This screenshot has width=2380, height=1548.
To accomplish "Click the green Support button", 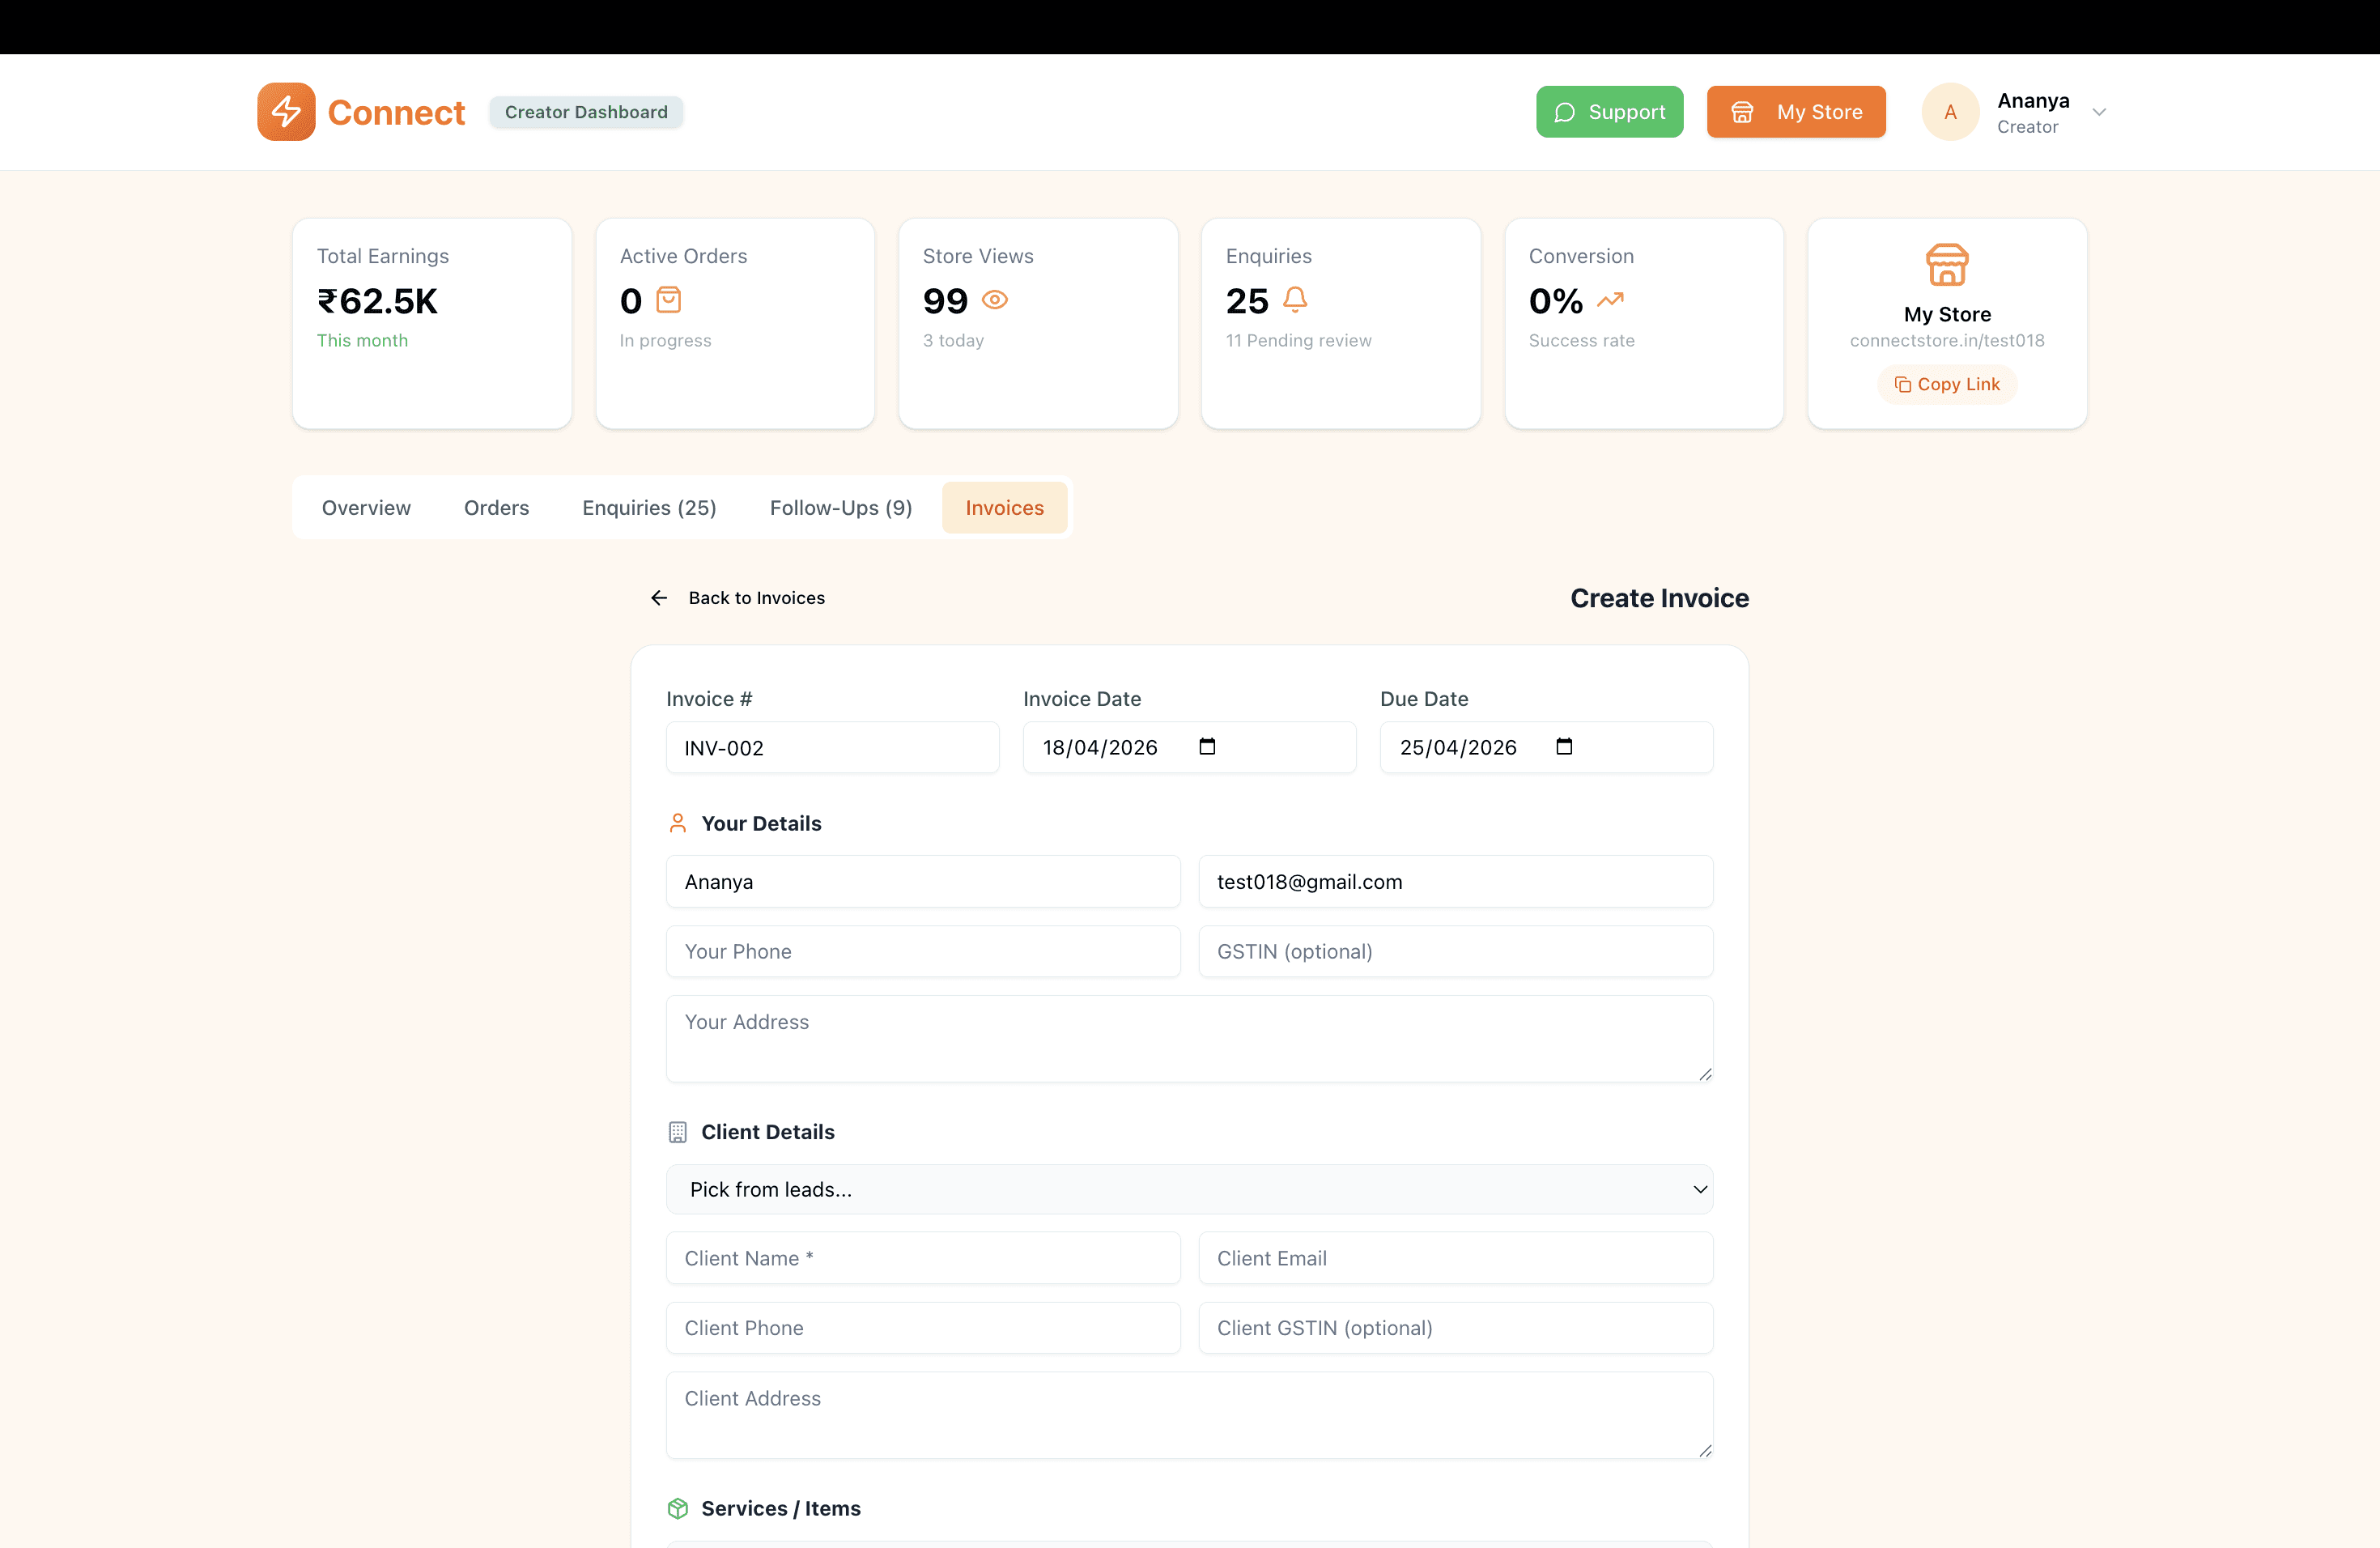I will [1609, 112].
